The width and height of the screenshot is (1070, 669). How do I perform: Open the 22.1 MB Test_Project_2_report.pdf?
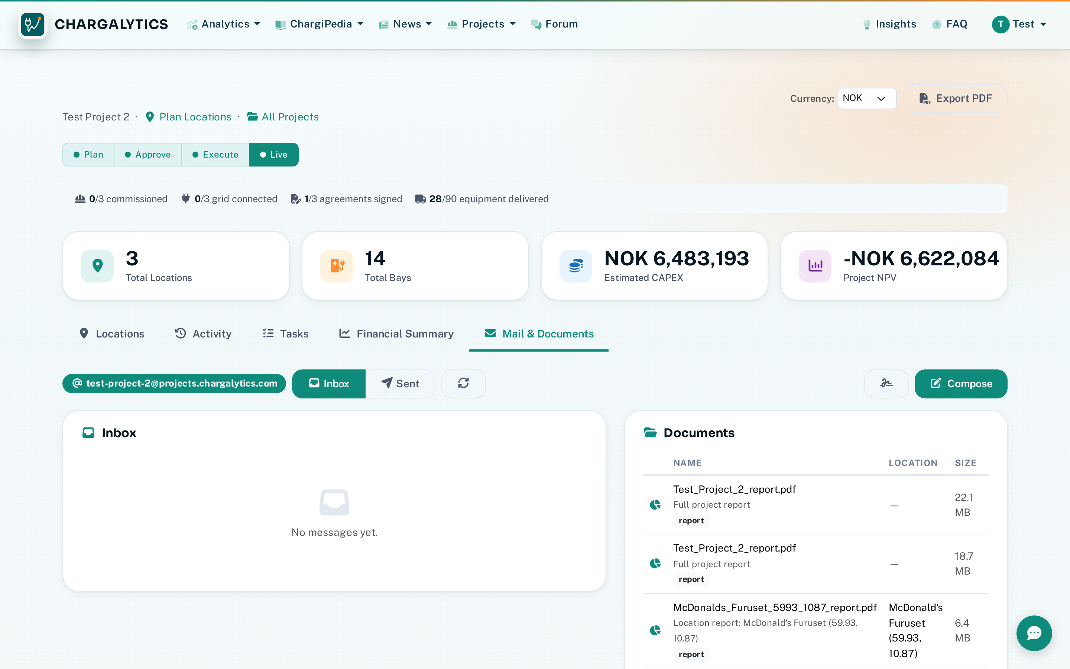[735, 489]
